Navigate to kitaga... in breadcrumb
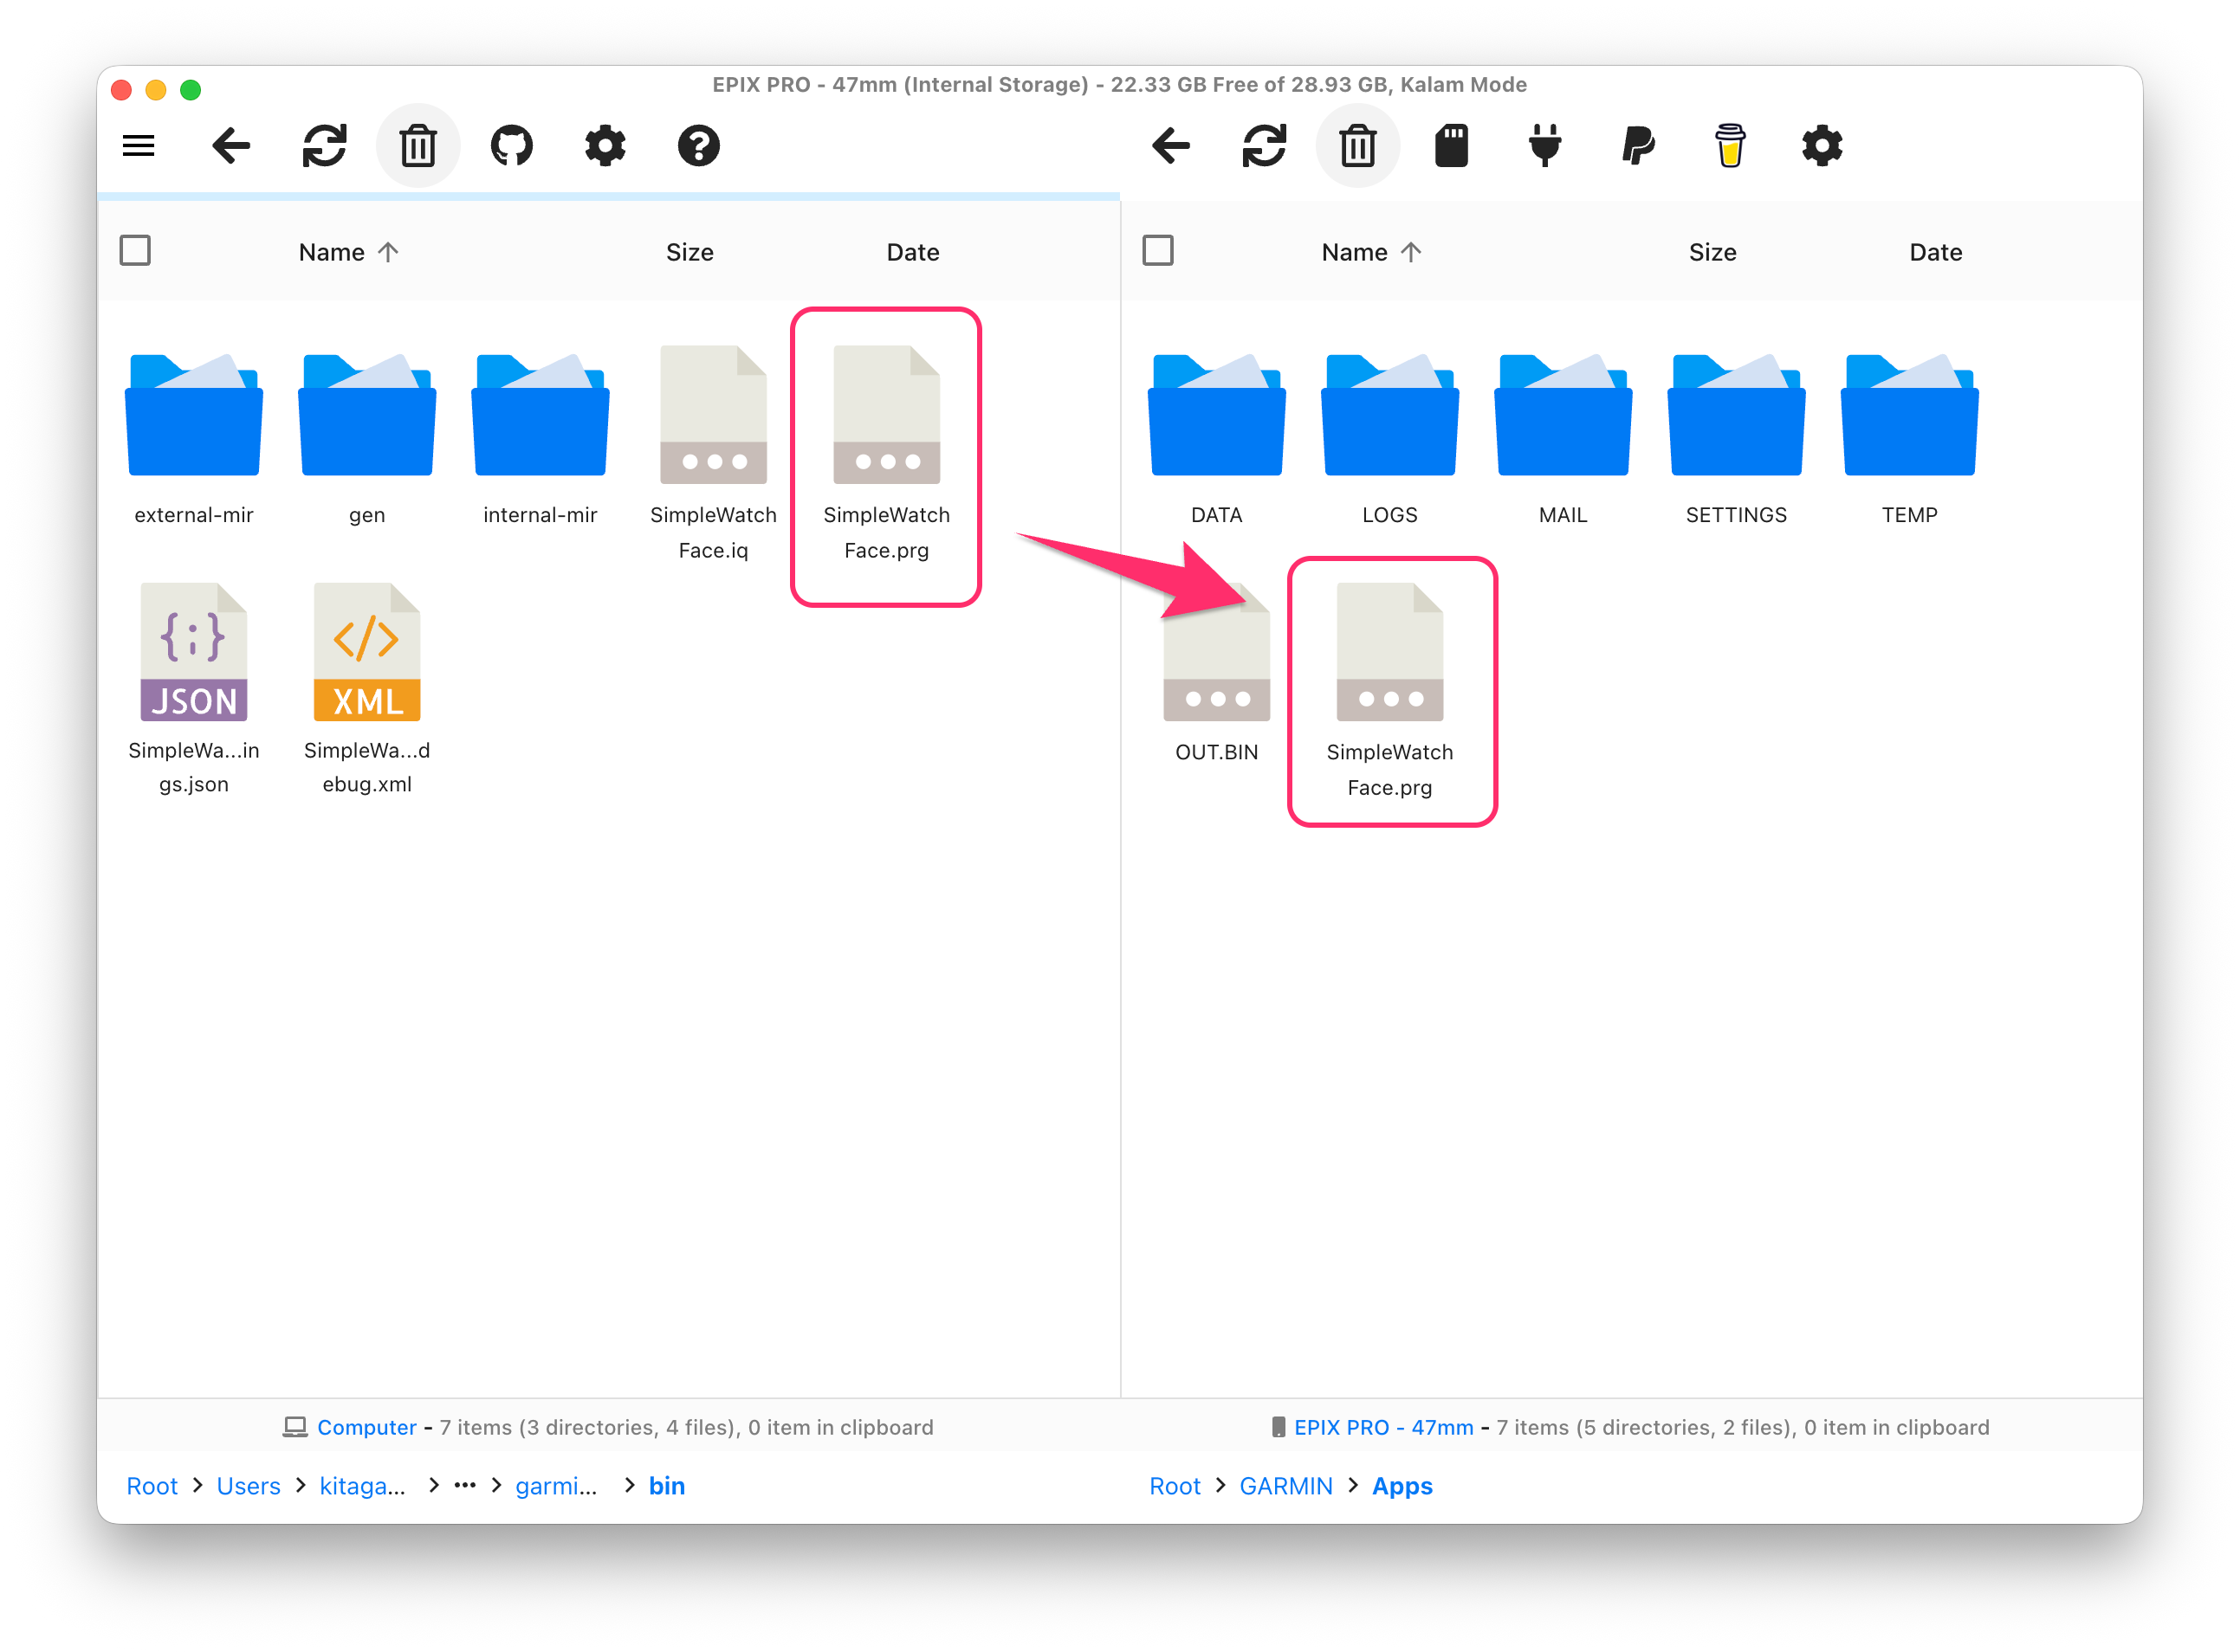Screen dimensions: 2240x1652 coord(362,1486)
